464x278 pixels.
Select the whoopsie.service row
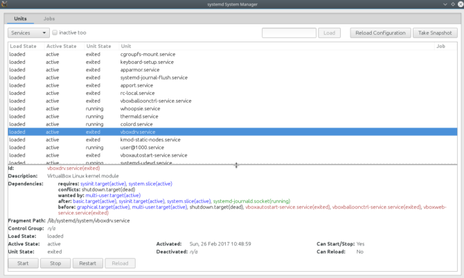click(232, 109)
